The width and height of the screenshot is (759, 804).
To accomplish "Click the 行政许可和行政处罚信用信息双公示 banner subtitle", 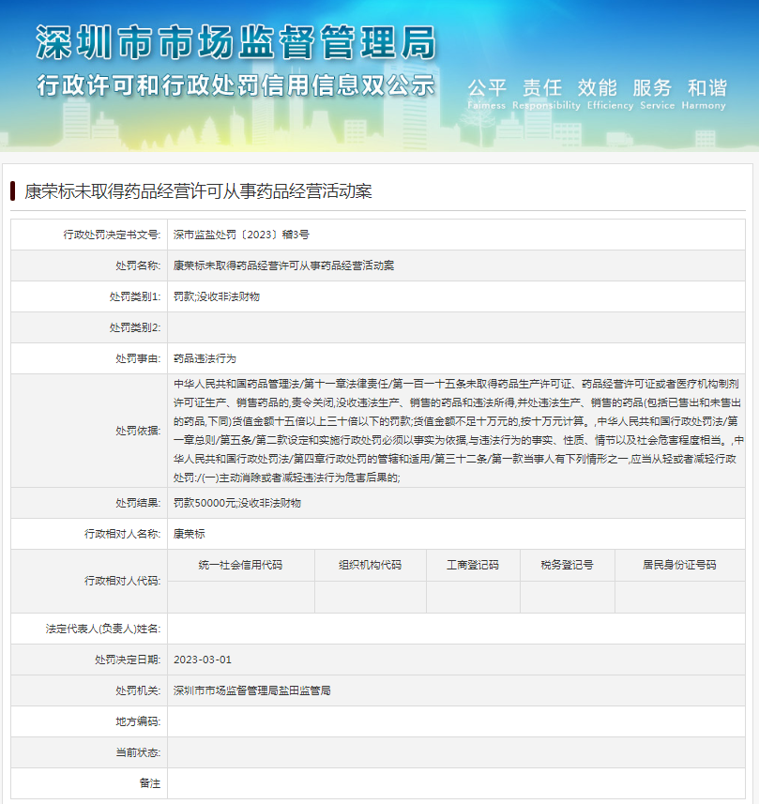I will click(235, 84).
